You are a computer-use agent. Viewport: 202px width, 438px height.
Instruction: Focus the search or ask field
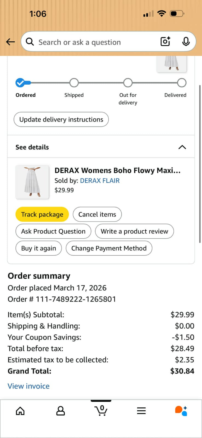[93, 42]
